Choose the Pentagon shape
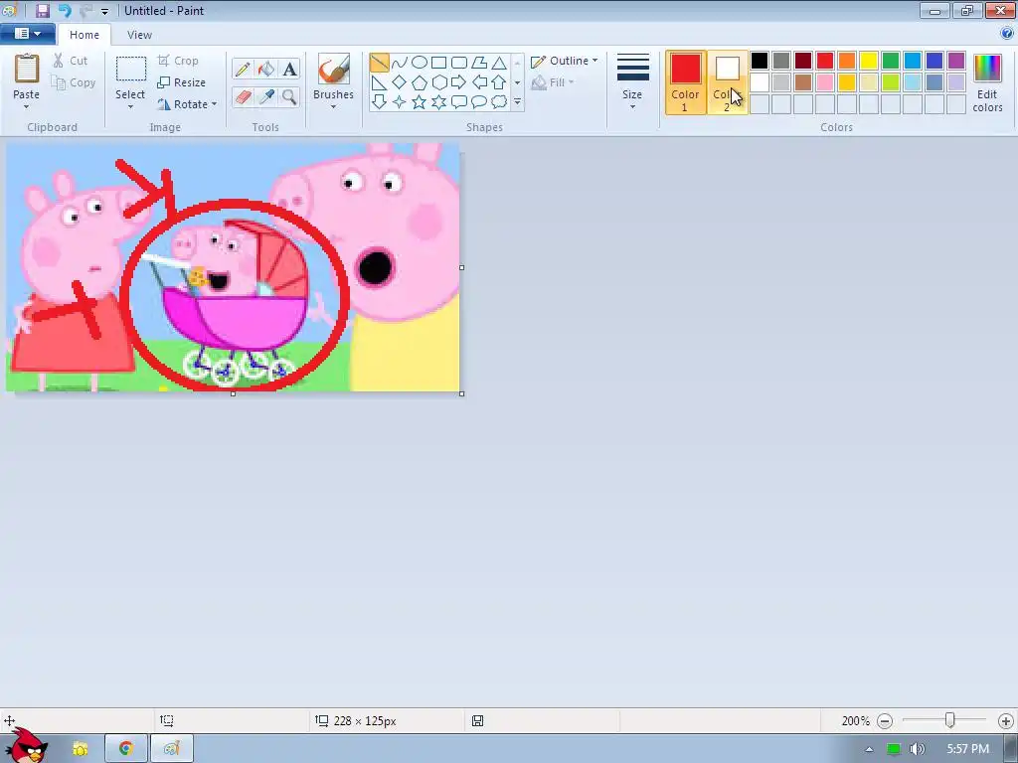 [x=420, y=82]
